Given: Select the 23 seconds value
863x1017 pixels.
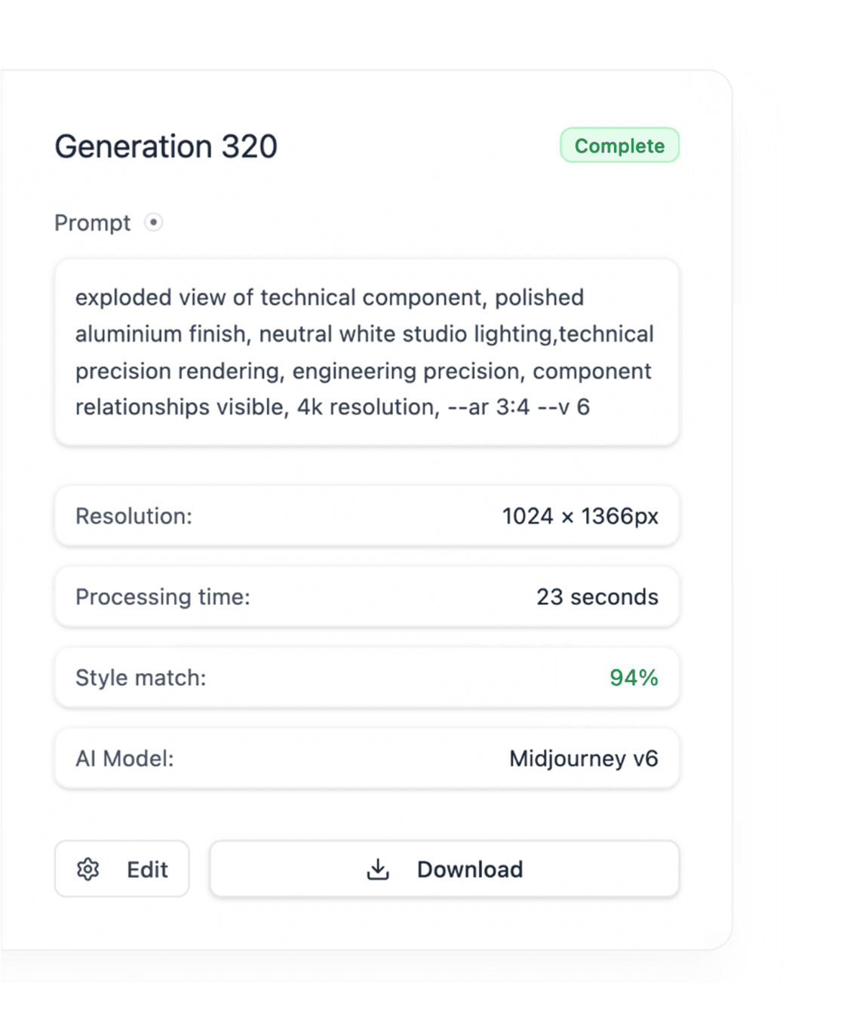Looking at the screenshot, I should click(x=597, y=597).
